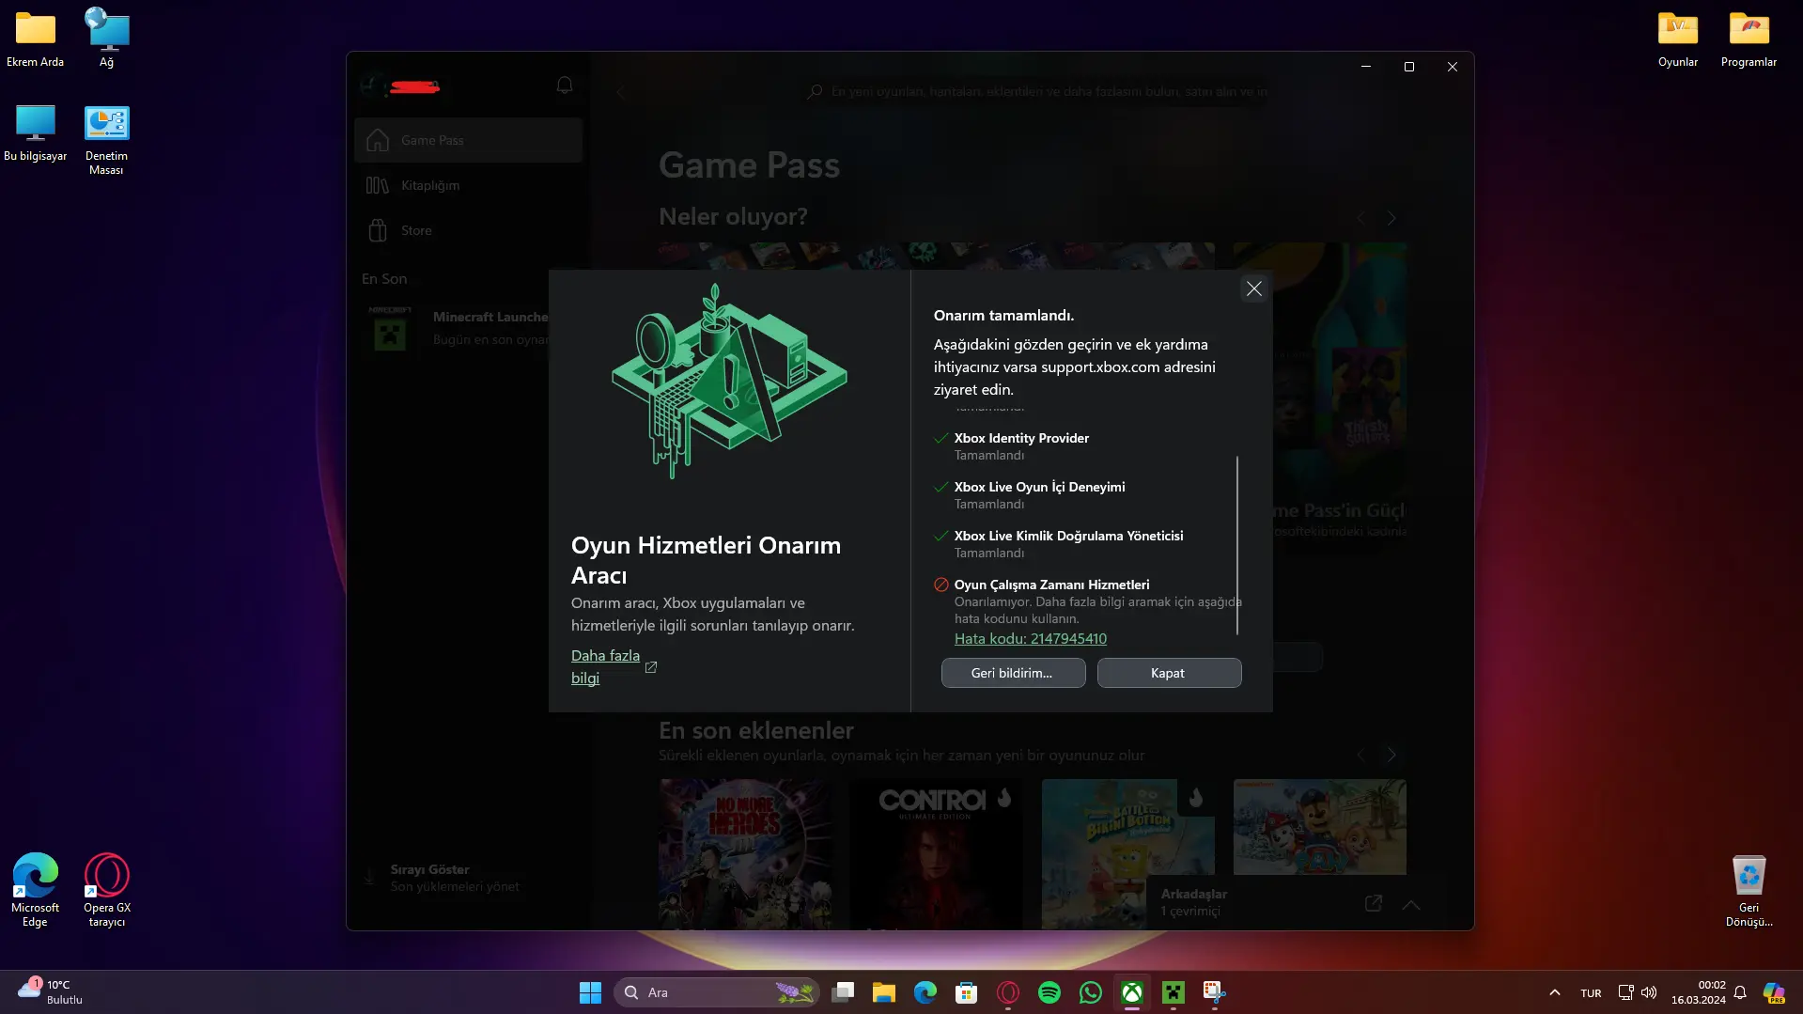
Task: Show hidden system tray icons
Action: (1555, 992)
